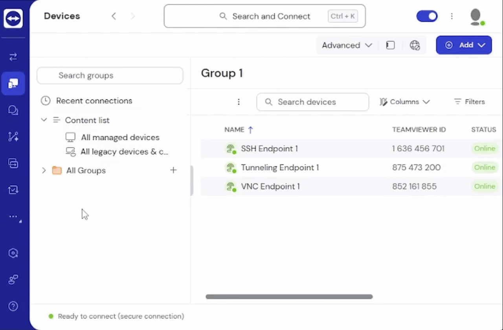The height and width of the screenshot is (330, 503).
Task: Open the Chat sidebar icon
Action: pyautogui.click(x=13, y=110)
